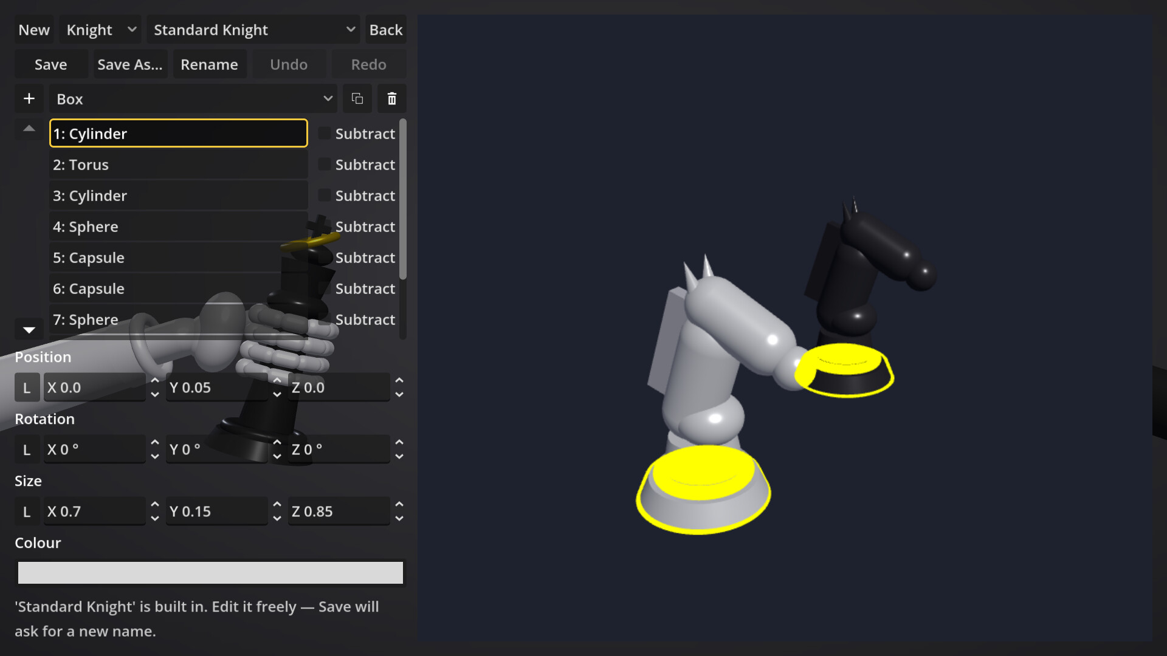1167x656 pixels.
Task: Click the Save As... button
Action: (130, 64)
